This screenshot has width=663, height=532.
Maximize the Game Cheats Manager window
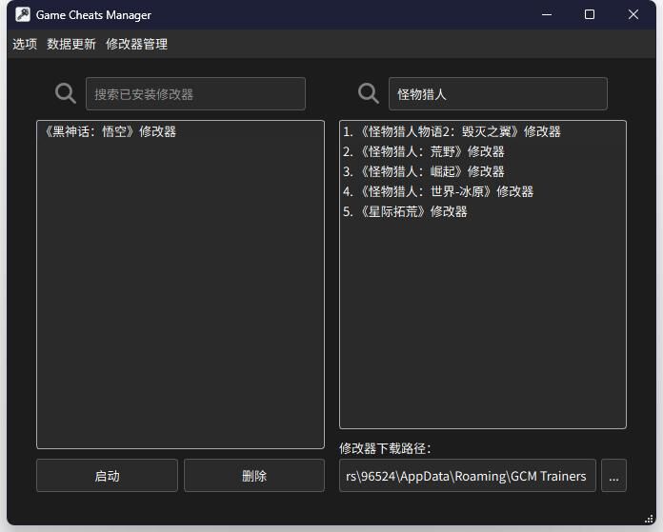[x=589, y=15]
